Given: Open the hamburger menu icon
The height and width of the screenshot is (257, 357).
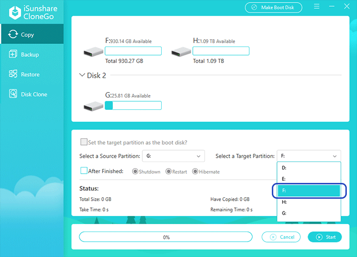Looking at the screenshot, I should tap(317, 6).
